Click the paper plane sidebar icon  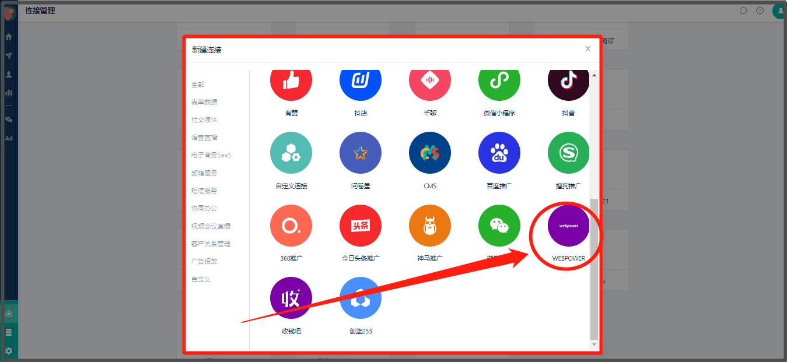coord(9,56)
